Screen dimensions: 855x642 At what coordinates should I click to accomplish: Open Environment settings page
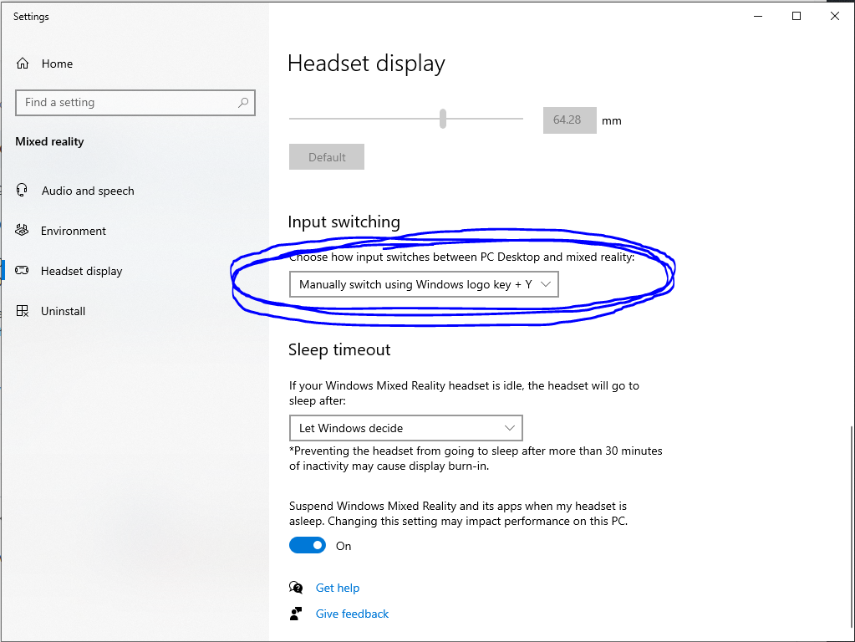click(73, 231)
